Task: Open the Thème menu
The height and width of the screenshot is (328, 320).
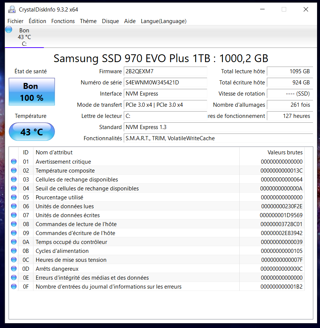Action: 88,21
